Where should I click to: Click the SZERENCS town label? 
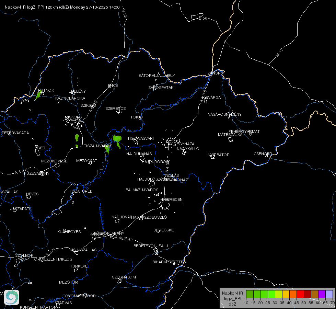[x=116, y=108]
